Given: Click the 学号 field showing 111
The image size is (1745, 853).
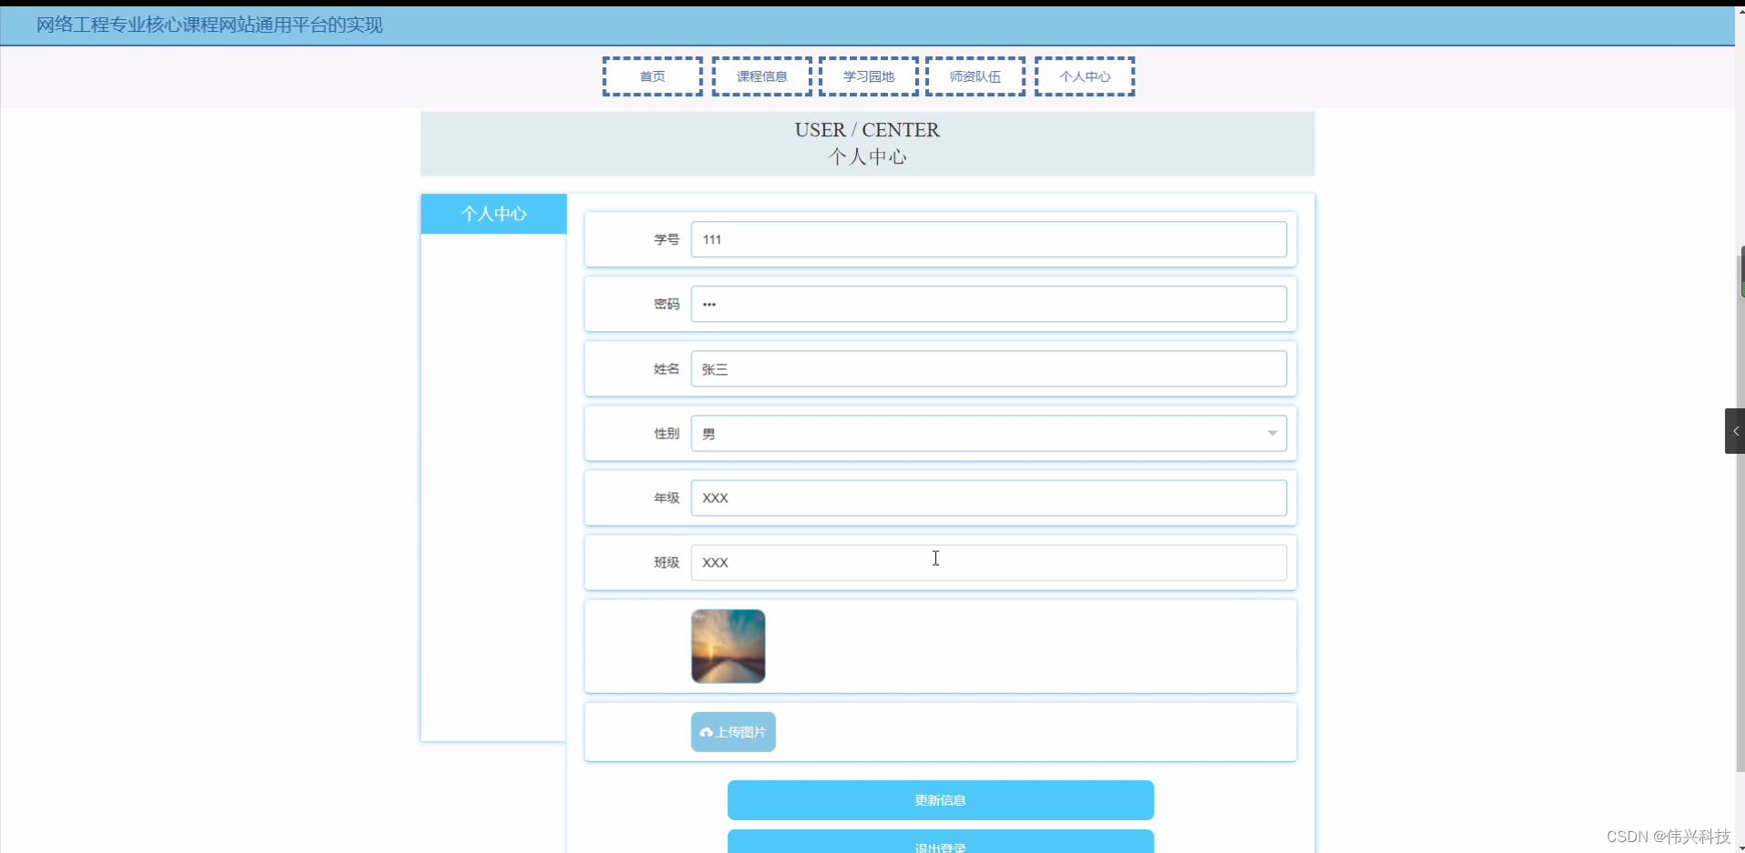Looking at the screenshot, I should [x=990, y=238].
